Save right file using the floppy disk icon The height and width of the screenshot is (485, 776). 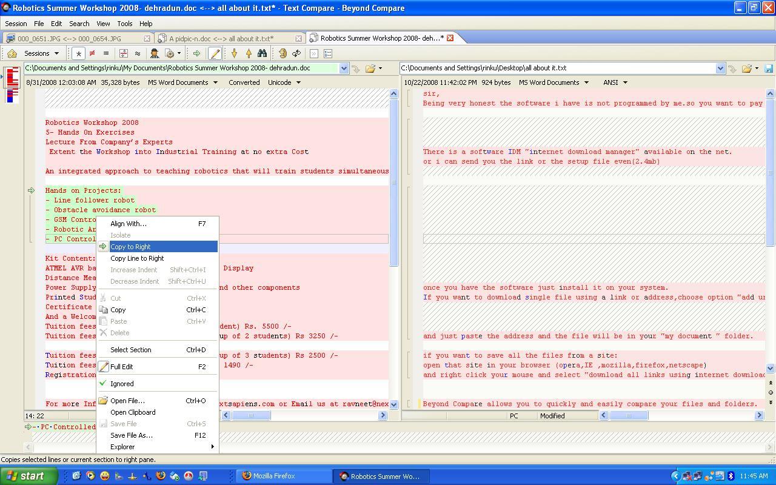[769, 69]
